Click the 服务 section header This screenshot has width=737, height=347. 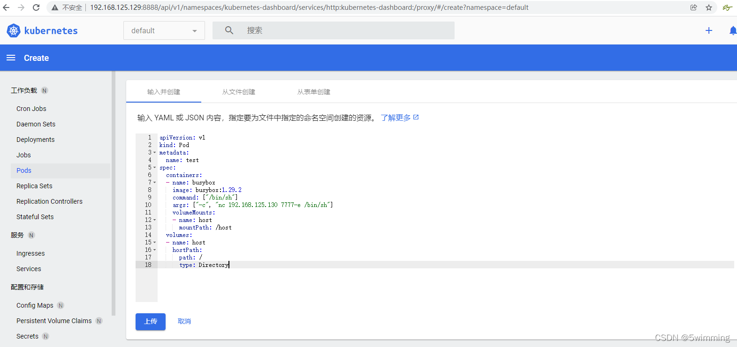coord(17,235)
